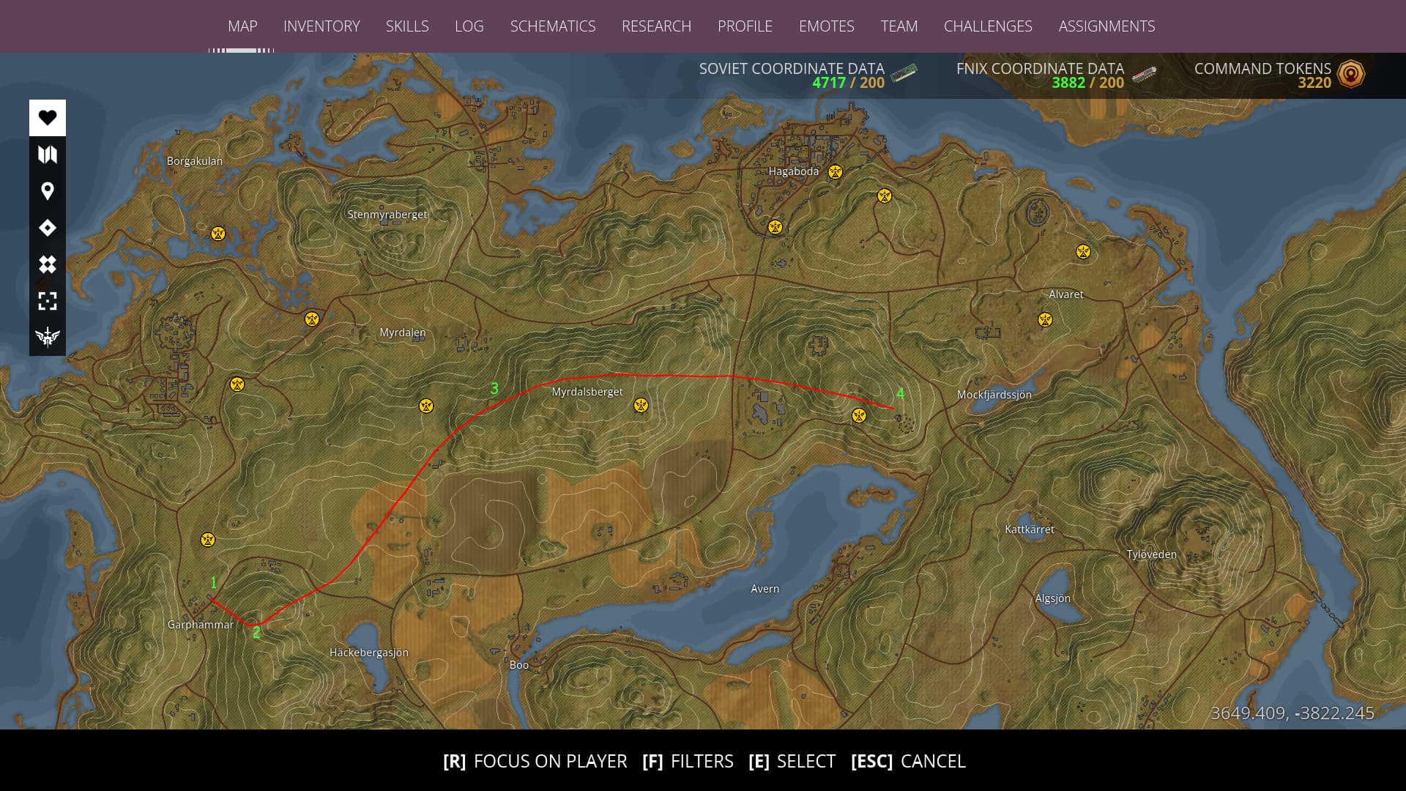Open the TEAM tab
This screenshot has width=1406, height=791.
pos(899,26)
